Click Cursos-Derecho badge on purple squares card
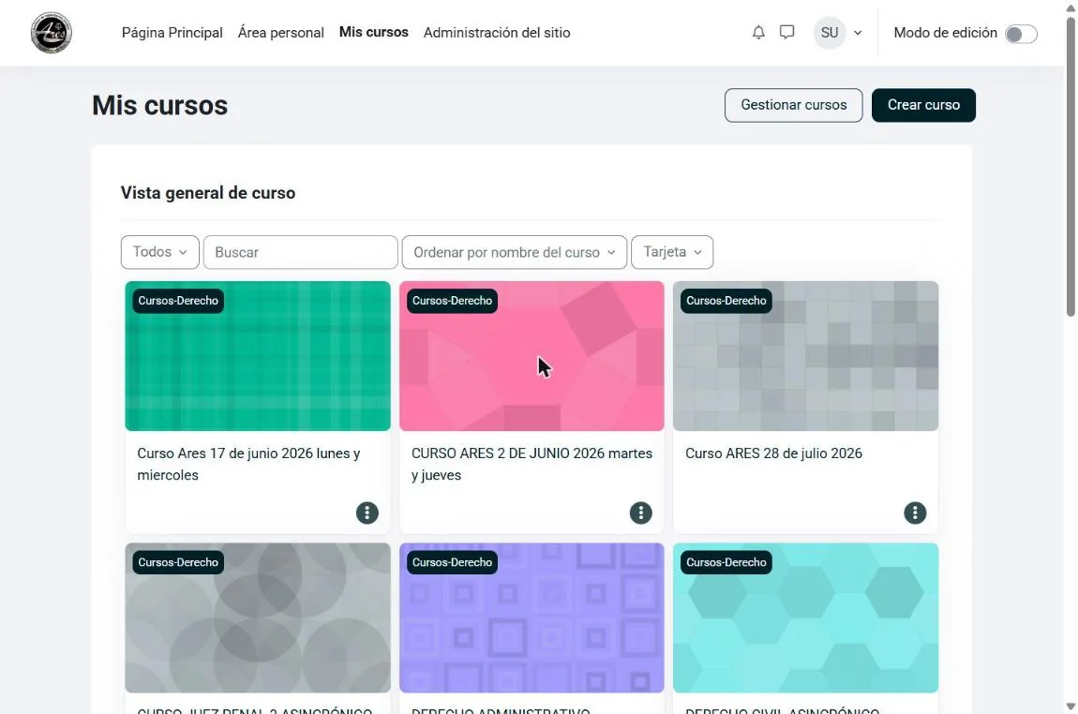Screen dimensions: 1078x714 tap(453, 562)
